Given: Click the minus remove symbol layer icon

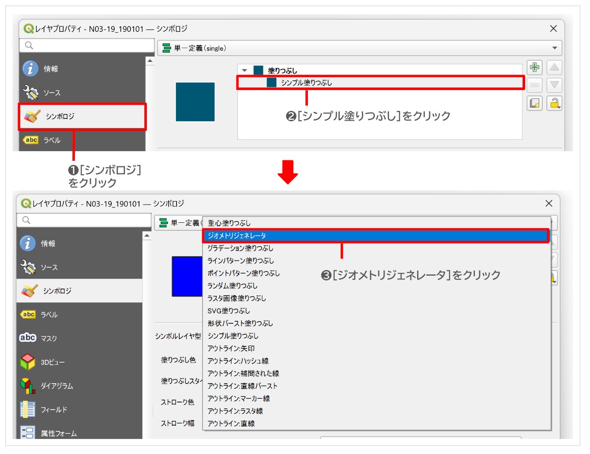Looking at the screenshot, I should [x=534, y=85].
